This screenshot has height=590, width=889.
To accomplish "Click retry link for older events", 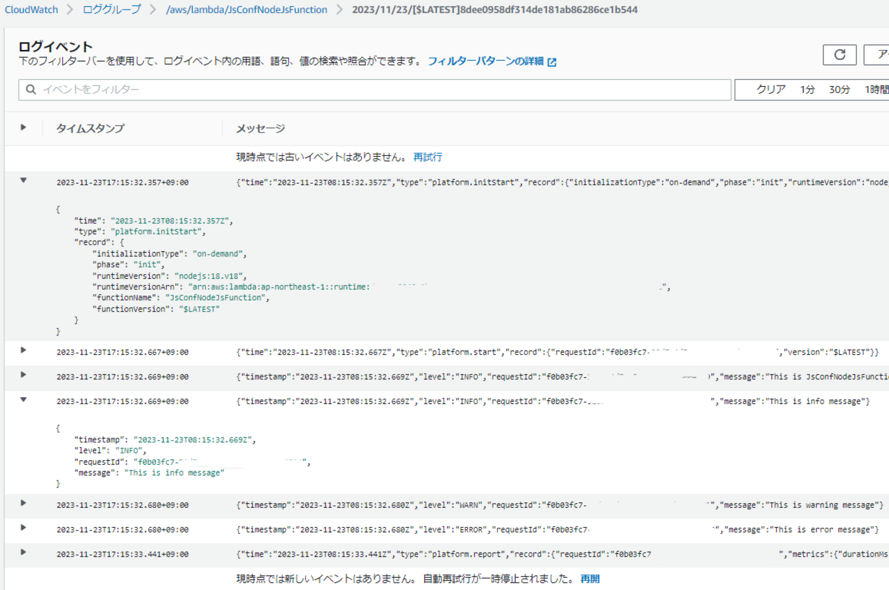I will [x=427, y=157].
